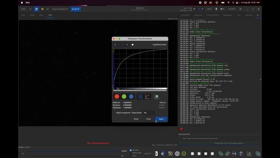The height and width of the screenshot is (158, 280).
Task: Open the hamburger main menu
Action: [x=241, y=9]
